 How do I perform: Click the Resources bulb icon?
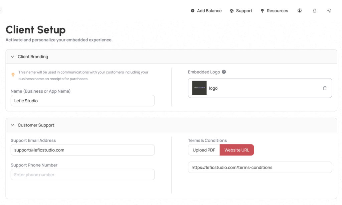[263, 11]
